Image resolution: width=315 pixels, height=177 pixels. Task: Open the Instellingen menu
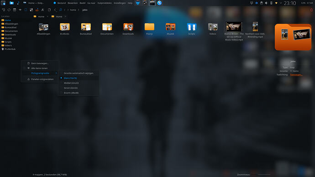(x=120, y=3)
